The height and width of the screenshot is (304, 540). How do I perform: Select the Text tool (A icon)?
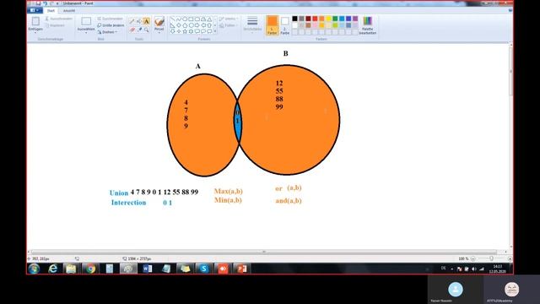(146, 21)
